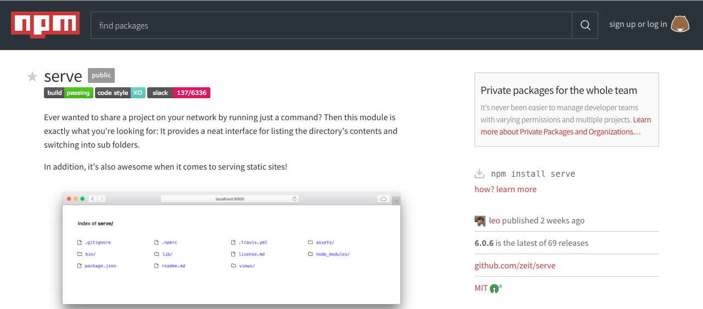Click the download icon beside npm install

479,173
